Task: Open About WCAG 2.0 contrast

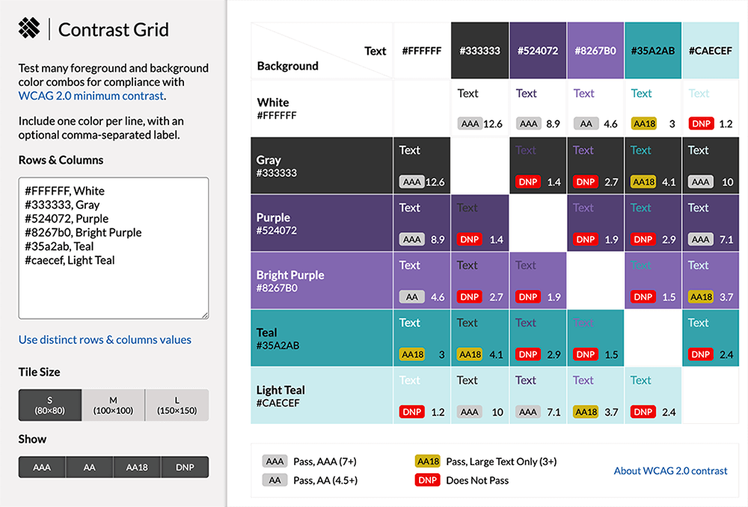Action: [x=670, y=470]
